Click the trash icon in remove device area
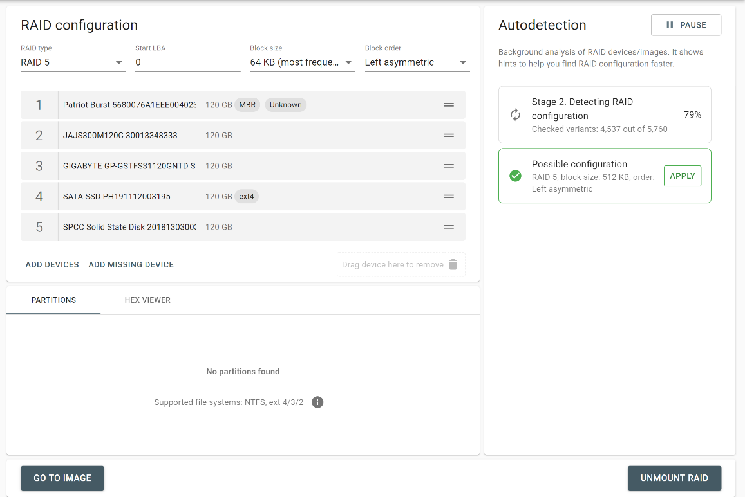The height and width of the screenshot is (497, 745). [x=453, y=265]
